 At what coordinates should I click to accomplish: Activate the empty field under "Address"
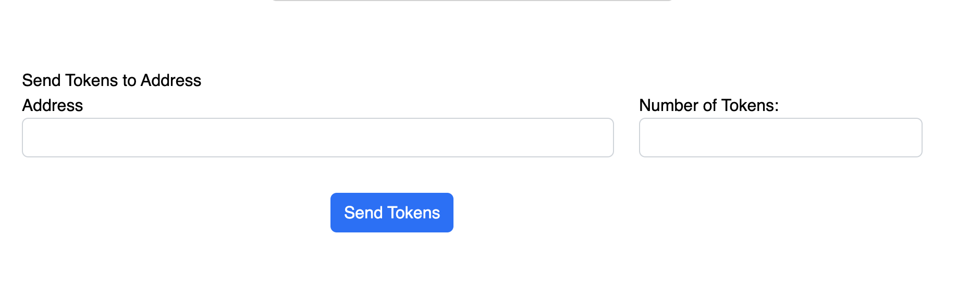(317, 138)
